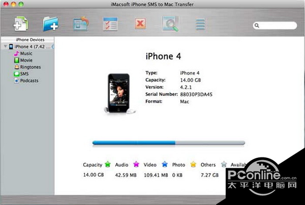Collapse the iPhone 4 device tree
This screenshot has height=205, width=305.
pyautogui.click(x=5, y=46)
